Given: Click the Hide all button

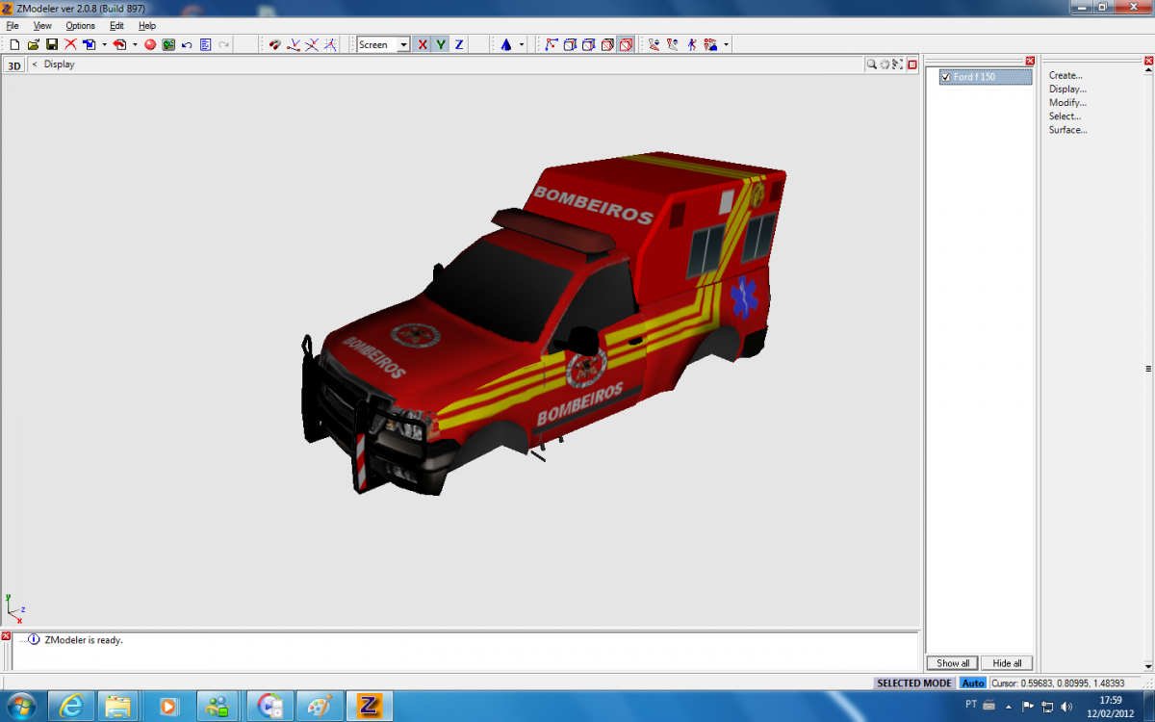Looking at the screenshot, I should point(1007,663).
